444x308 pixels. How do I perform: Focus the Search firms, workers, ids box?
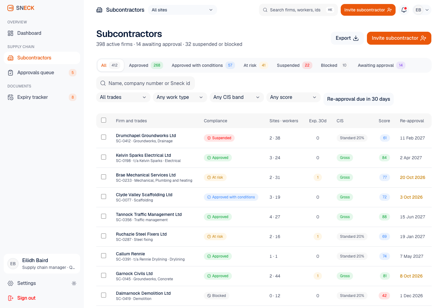click(298, 10)
